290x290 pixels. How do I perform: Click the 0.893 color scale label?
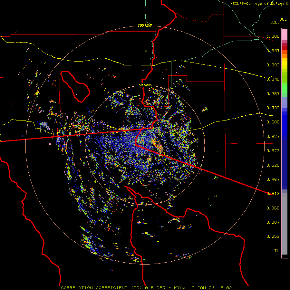pyautogui.click(x=273, y=65)
